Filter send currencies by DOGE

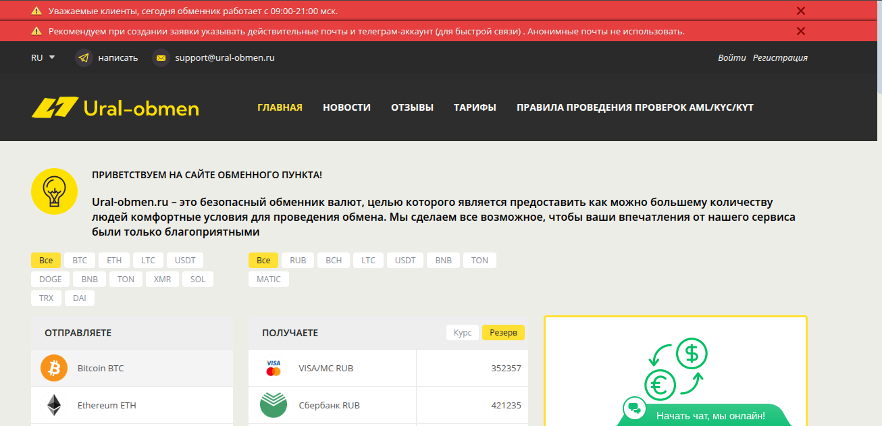point(51,279)
